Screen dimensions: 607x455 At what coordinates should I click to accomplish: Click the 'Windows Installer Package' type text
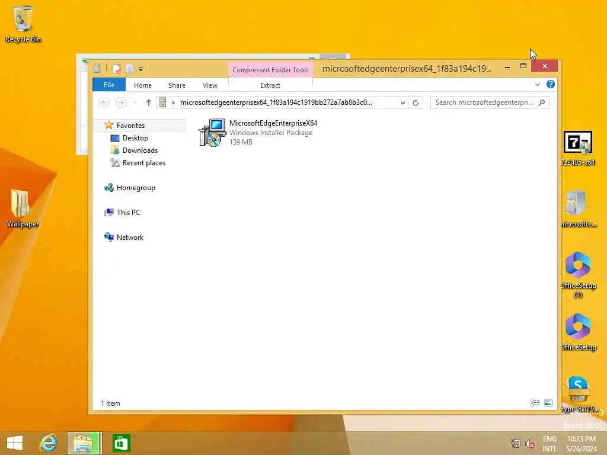click(x=271, y=133)
